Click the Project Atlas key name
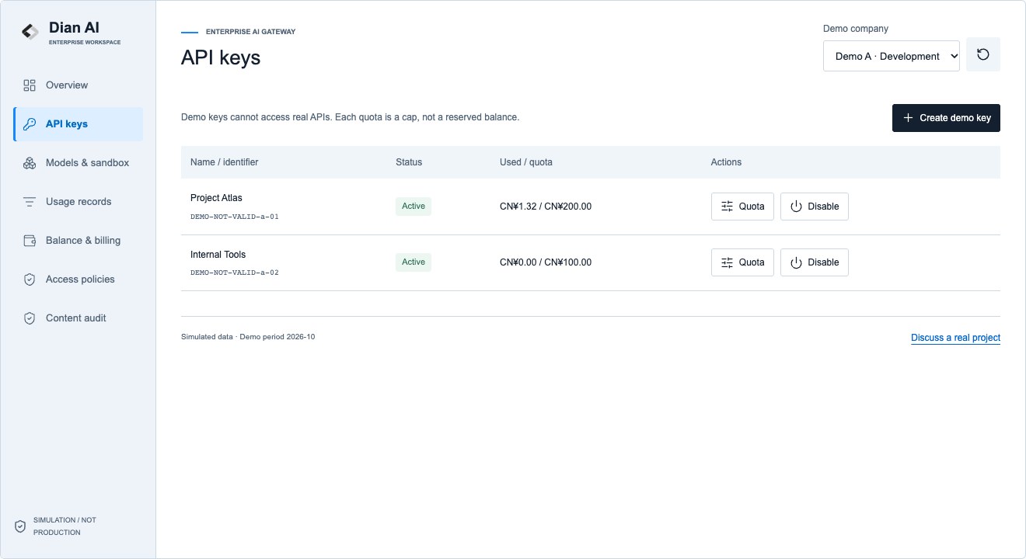 click(x=216, y=198)
